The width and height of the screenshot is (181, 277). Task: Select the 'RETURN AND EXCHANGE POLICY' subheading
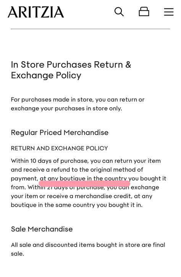point(59,148)
